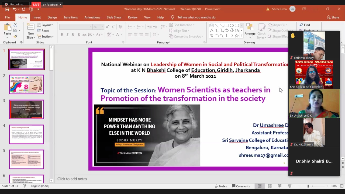Toggle Italic formatting
Screen dimensions: 345x194
tap(67, 34)
